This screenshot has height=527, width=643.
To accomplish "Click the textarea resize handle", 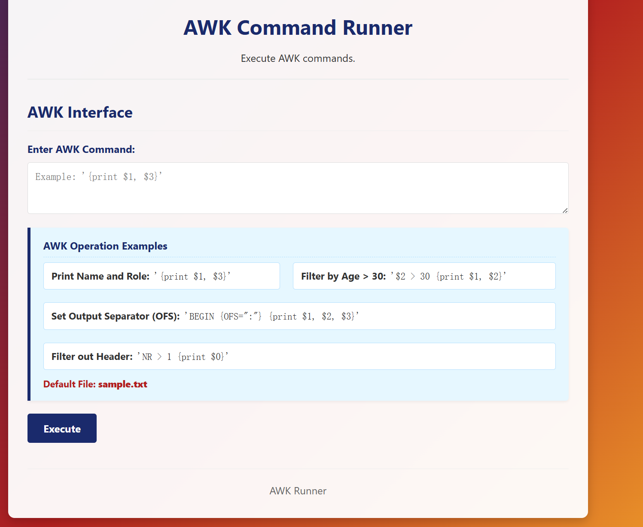I will (565, 210).
